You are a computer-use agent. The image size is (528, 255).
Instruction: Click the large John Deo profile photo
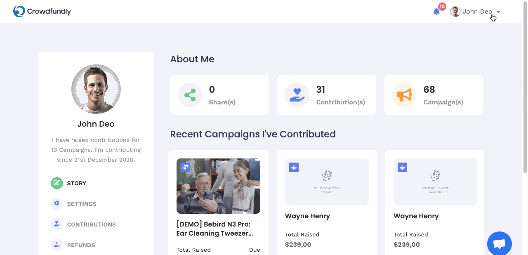click(x=96, y=89)
